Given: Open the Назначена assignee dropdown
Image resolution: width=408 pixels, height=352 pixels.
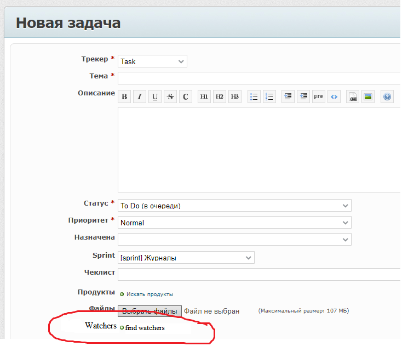Looking at the screenshot, I should pyautogui.click(x=235, y=240).
